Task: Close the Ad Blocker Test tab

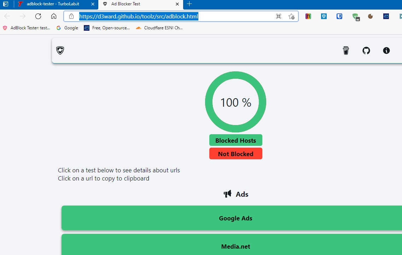Action: point(177,4)
